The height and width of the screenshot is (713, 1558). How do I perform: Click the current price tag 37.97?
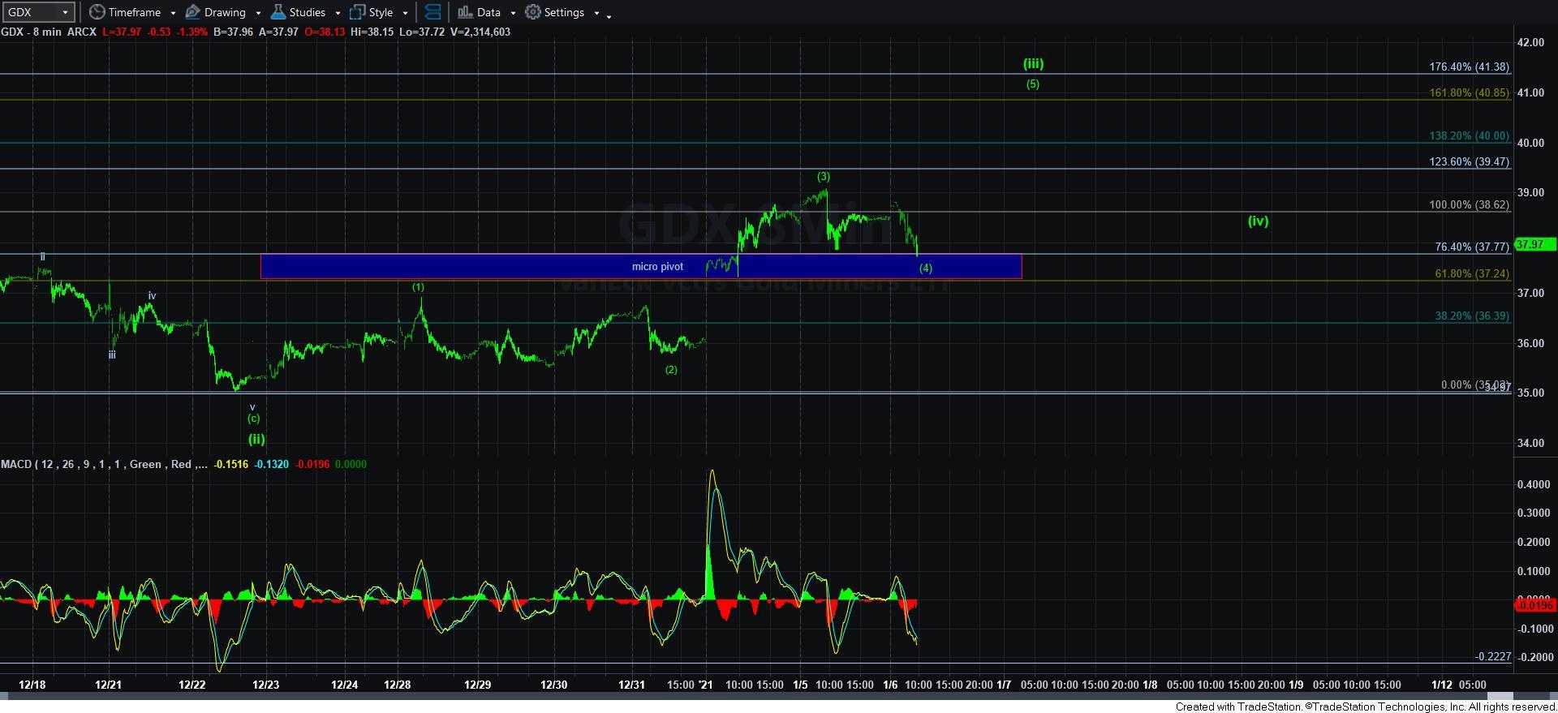(1534, 244)
